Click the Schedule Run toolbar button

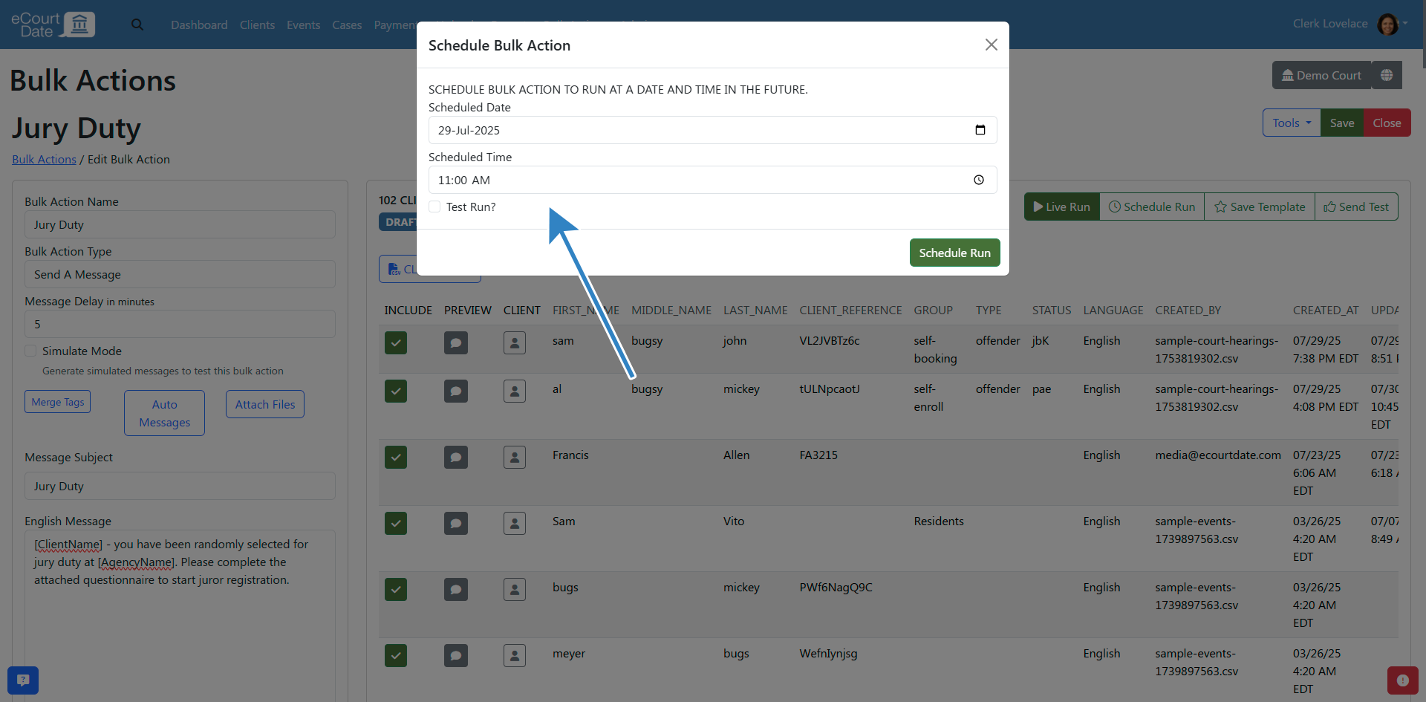tap(1152, 207)
